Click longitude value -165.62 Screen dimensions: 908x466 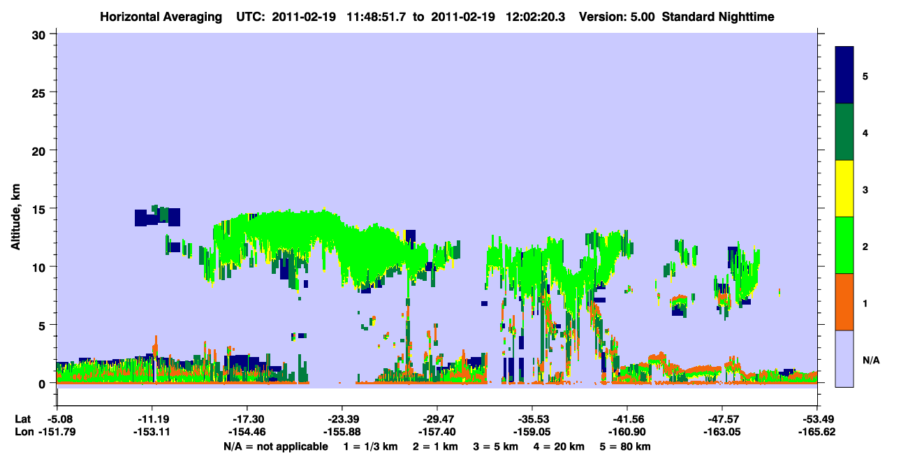point(817,432)
